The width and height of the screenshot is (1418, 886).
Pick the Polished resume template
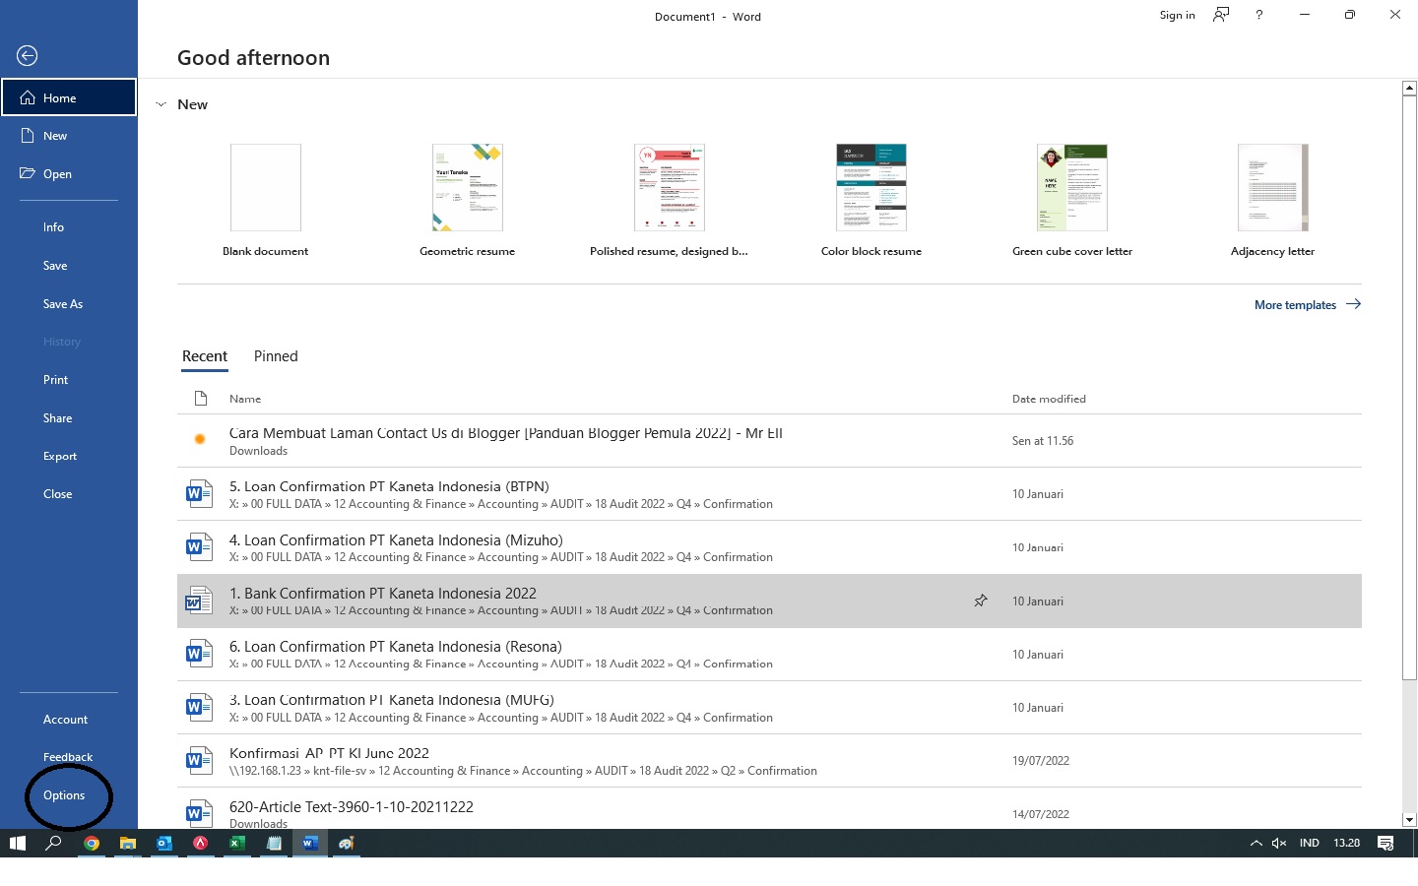(670, 201)
